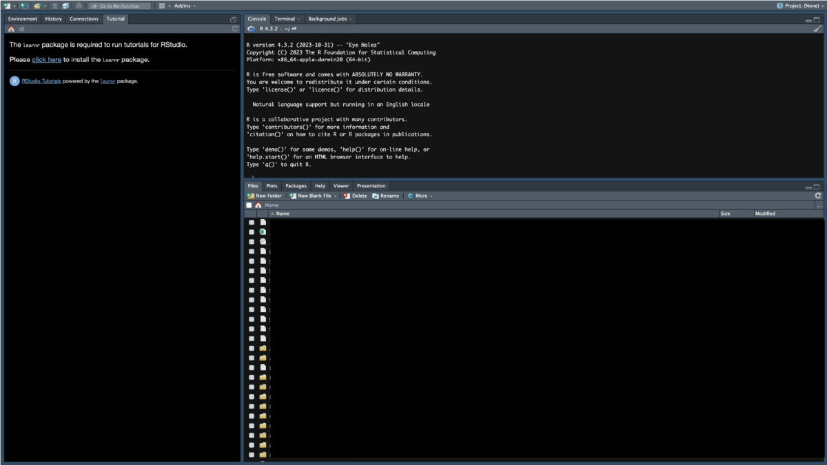Image resolution: width=827 pixels, height=465 pixels.
Task: Click the Save All documents icon
Action: 65,6
